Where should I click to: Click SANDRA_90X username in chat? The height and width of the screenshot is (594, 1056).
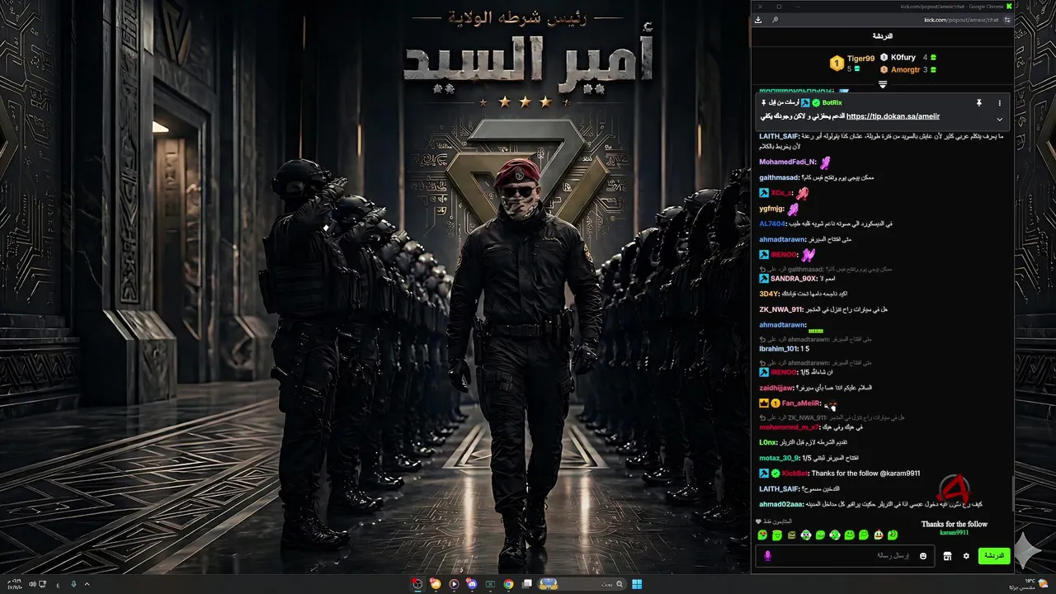793,279
